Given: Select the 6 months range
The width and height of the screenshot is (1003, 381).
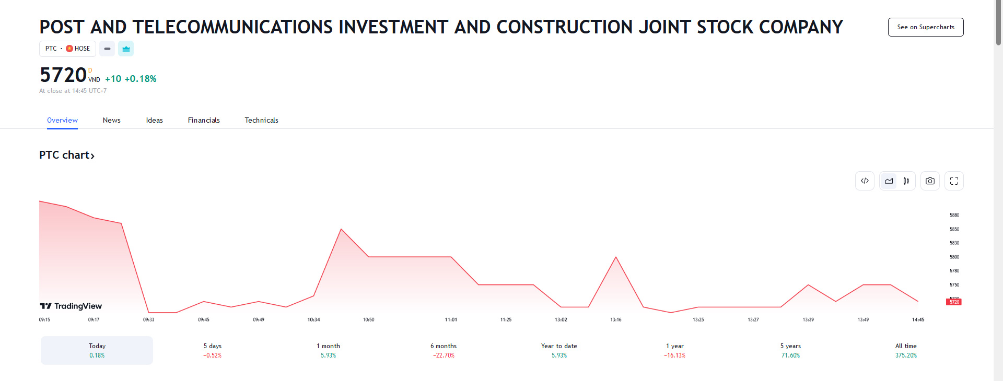Looking at the screenshot, I should click(x=444, y=350).
